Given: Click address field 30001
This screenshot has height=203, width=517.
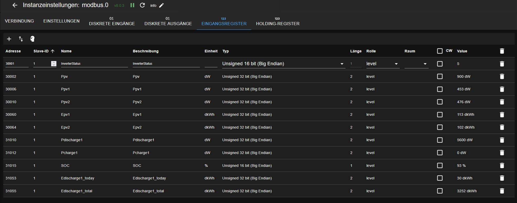Looking at the screenshot, I should [17, 64].
